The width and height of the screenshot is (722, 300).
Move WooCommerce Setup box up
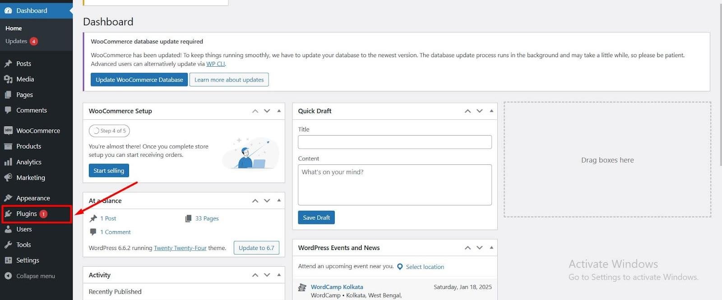(255, 111)
